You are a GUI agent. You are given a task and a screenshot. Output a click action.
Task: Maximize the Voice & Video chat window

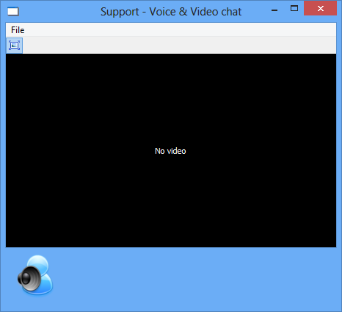pyautogui.click(x=294, y=9)
